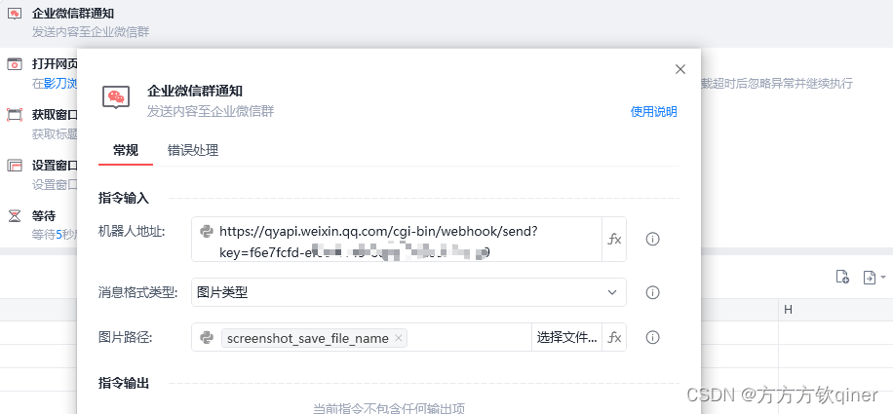The height and width of the screenshot is (414, 893).
Task: Open the export file dropdown above table
Action: click(874, 277)
